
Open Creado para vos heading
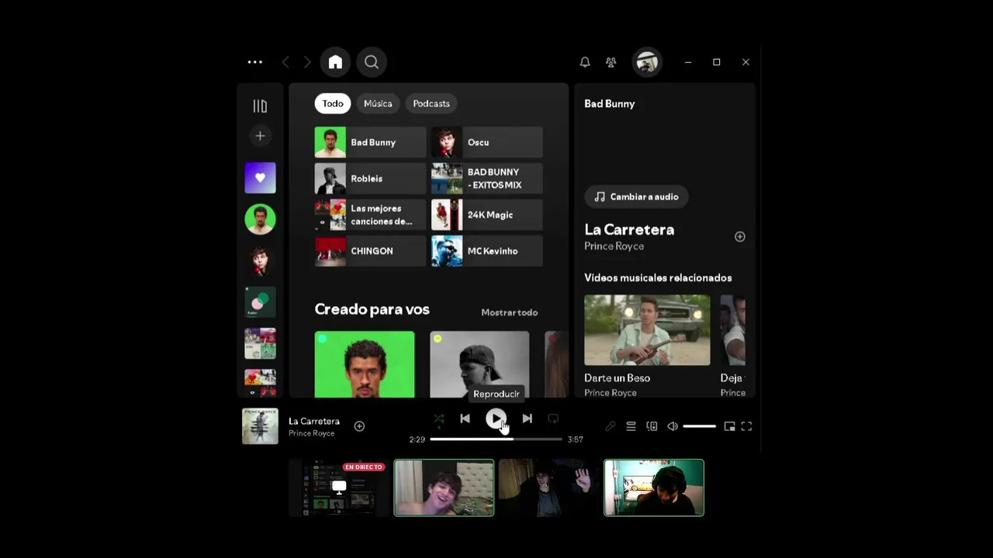372,309
